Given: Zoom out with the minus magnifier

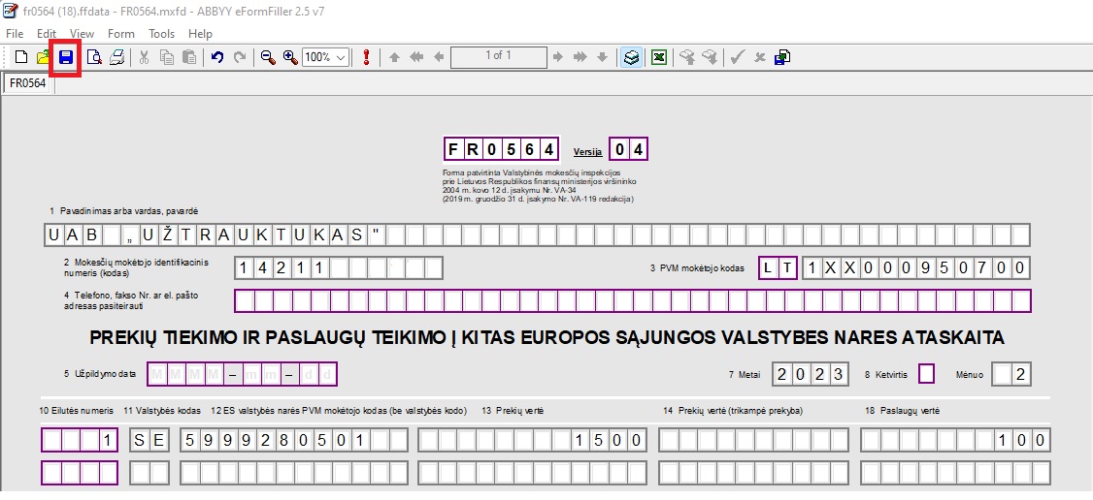Looking at the screenshot, I should (x=268, y=58).
